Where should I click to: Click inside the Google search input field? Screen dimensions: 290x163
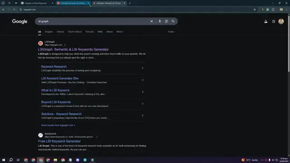coord(92,21)
